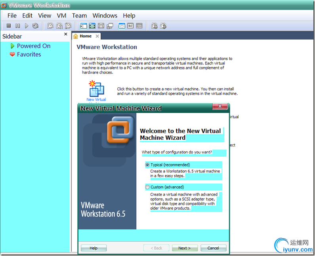Open the Help menu in menu bar
The height and width of the screenshot is (256, 315).
[x=129, y=16]
